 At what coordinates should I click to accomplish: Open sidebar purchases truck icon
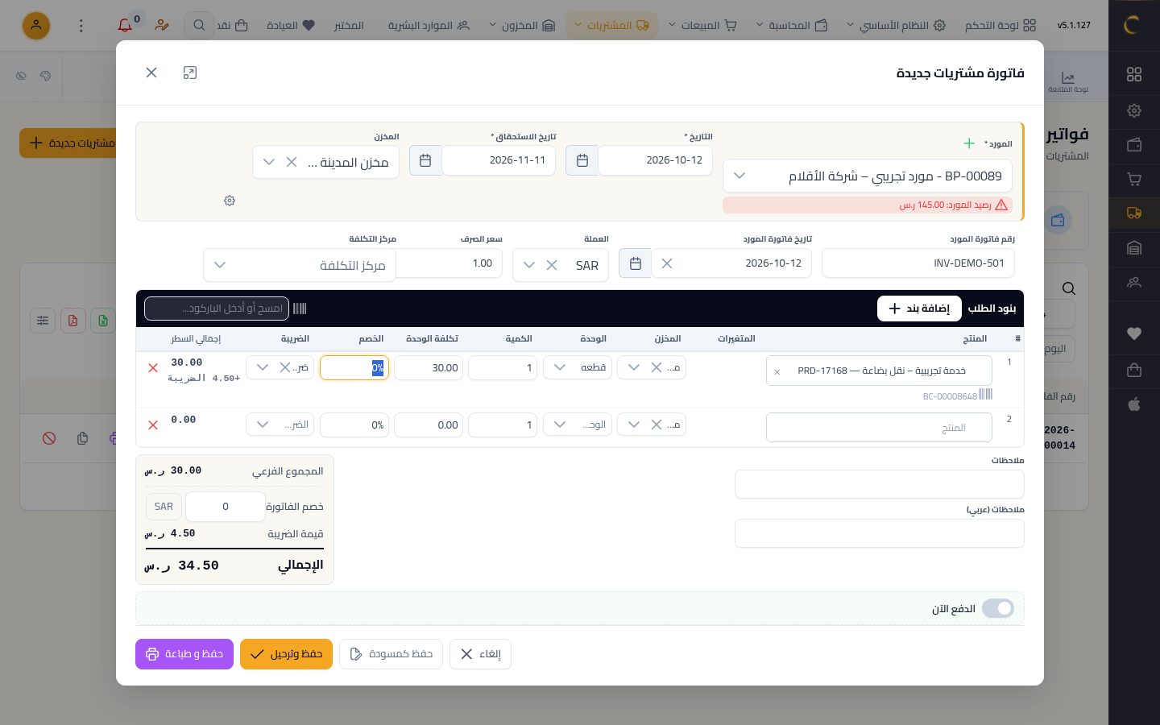pos(1134,213)
